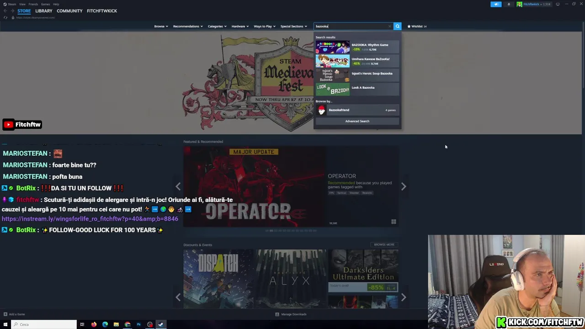Open Chrome from the taskbar

[128, 324]
